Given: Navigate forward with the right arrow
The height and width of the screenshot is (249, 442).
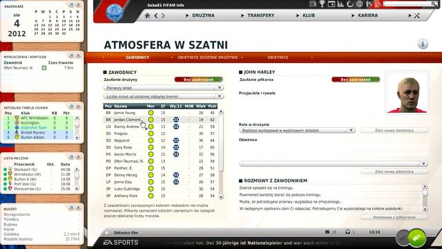Looking at the screenshot, I should tap(163, 15).
